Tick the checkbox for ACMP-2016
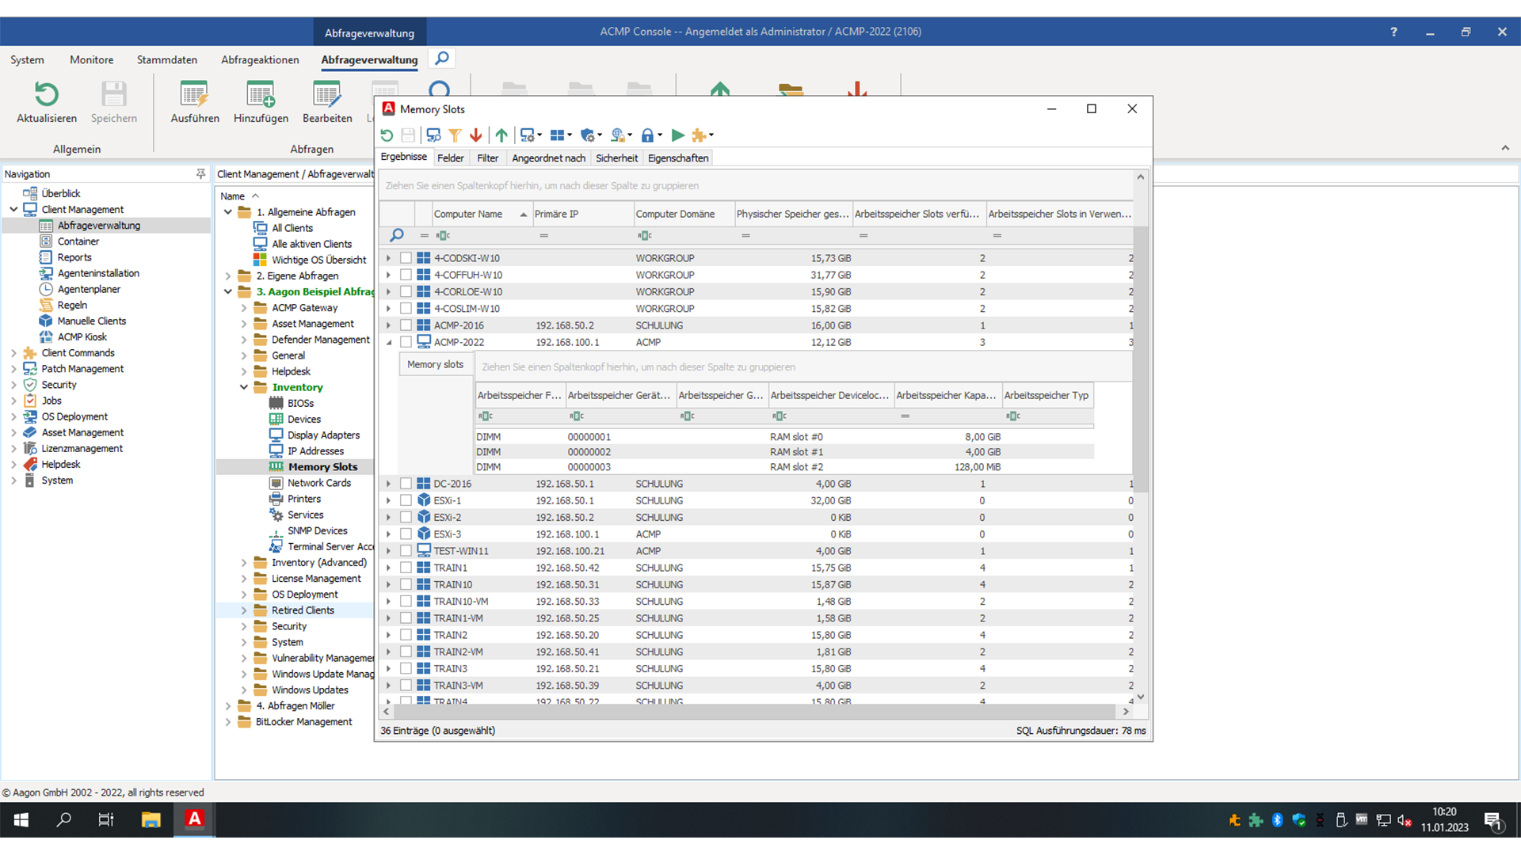This screenshot has width=1521, height=855. (x=406, y=325)
